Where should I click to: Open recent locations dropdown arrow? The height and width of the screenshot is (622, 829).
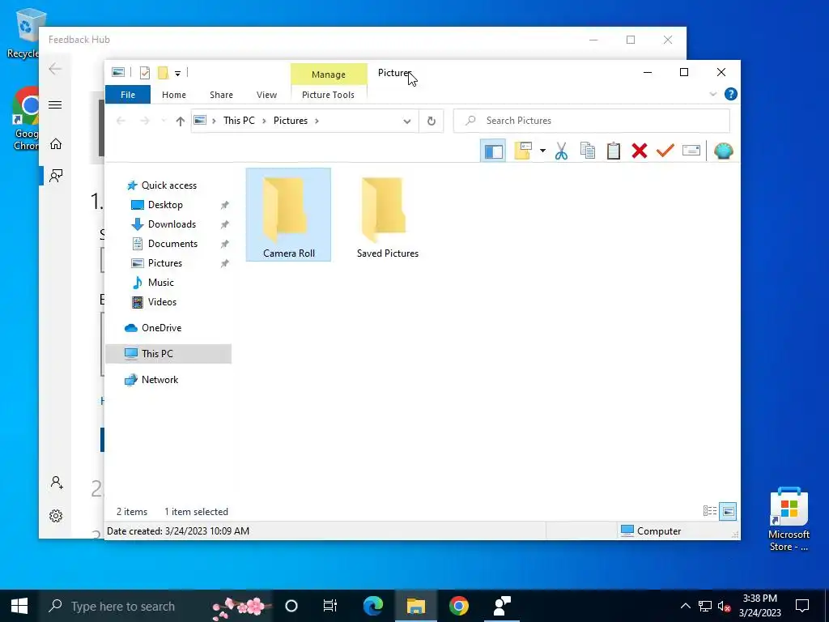click(164, 121)
